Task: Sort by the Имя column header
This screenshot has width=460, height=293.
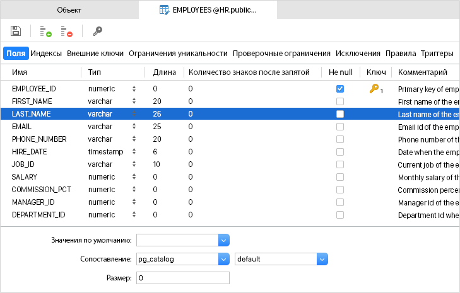Action: click(19, 72)
